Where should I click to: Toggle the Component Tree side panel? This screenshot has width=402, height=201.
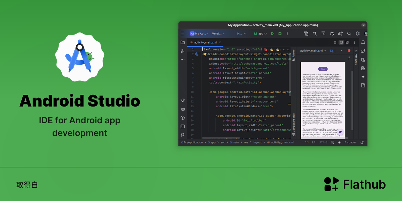point(294,125)
